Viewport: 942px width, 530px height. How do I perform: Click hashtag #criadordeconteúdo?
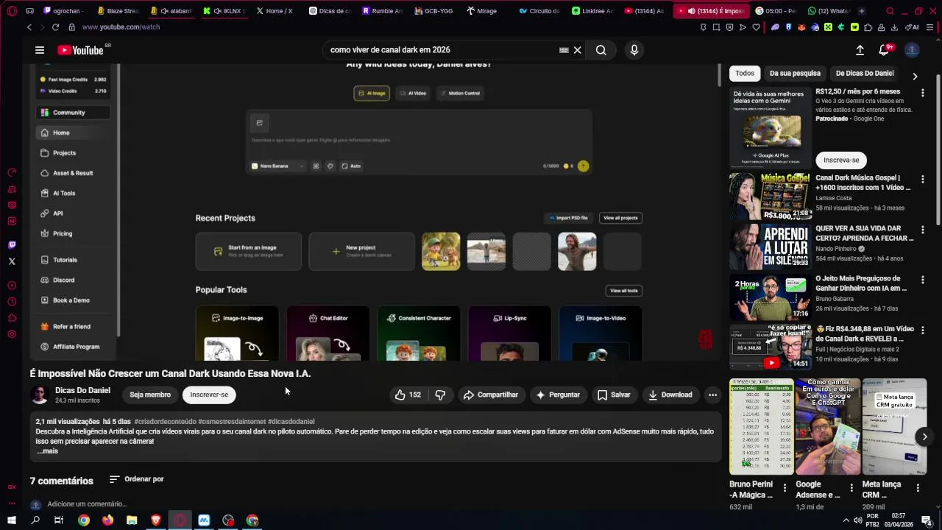[x=165, y=422]
